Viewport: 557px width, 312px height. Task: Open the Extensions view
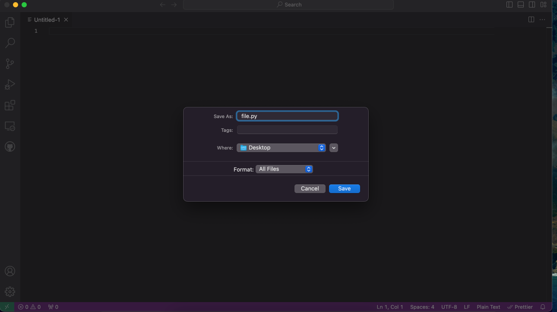[9, 105]
